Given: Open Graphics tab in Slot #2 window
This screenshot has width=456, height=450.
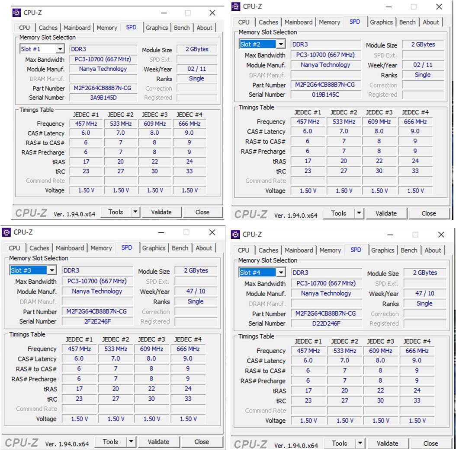Looking at the screenshot, I should tap(381, 22).
